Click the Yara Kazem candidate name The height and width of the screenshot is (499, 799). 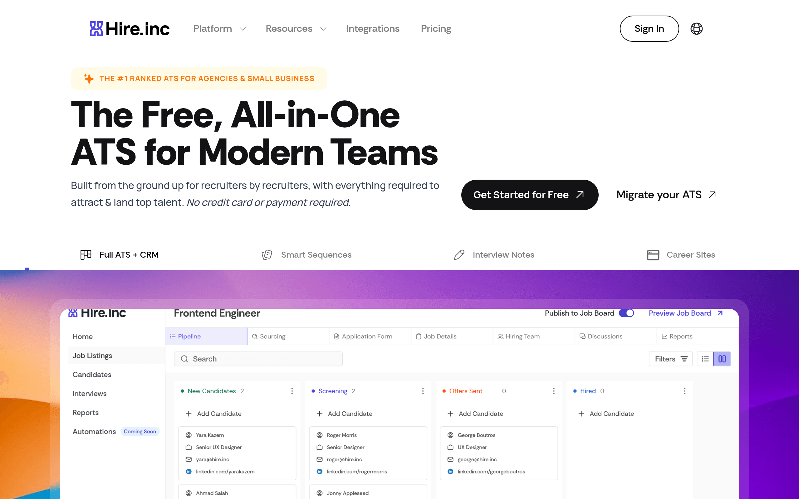click(210, 435)
